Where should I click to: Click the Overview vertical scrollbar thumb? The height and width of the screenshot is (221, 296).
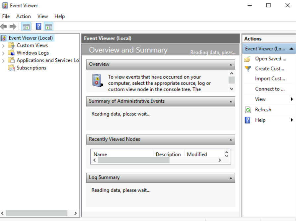[x=232, y=80]
